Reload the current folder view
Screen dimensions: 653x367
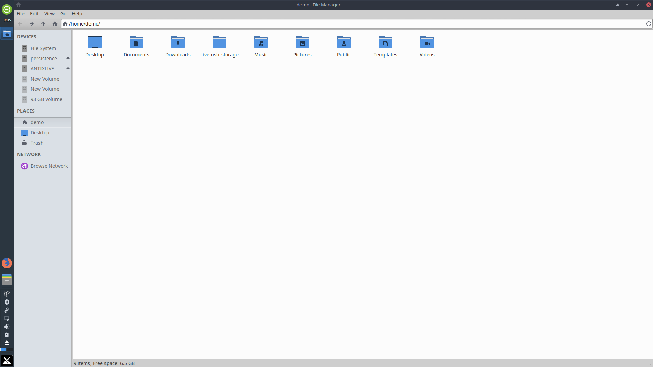pos(648,24)
